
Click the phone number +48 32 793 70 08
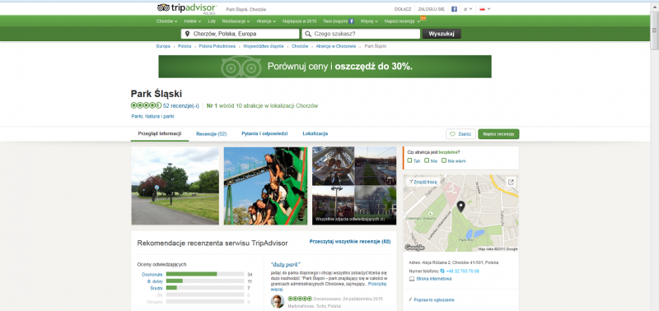coord(463,272)
